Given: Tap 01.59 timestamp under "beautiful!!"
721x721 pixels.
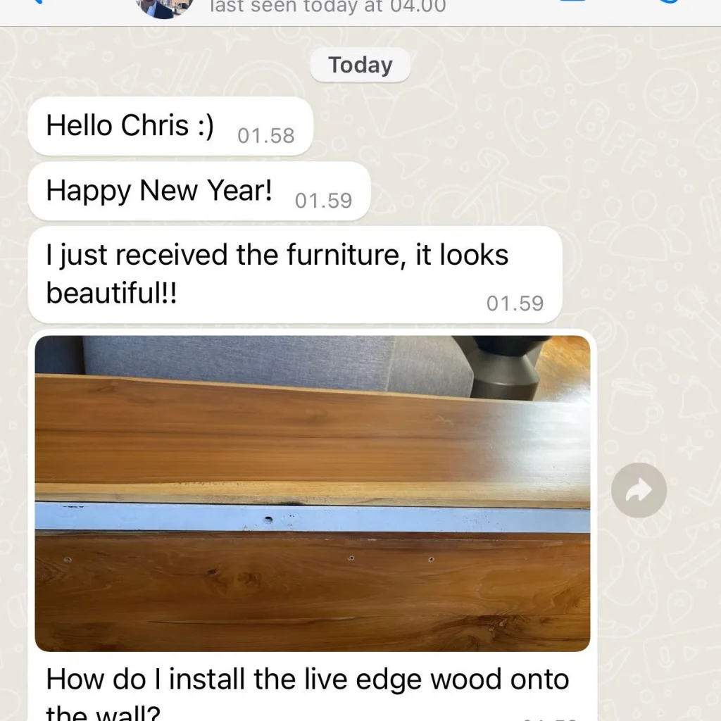Looking at the screenshot, I should pyautogui.click(x=515, y=303).
